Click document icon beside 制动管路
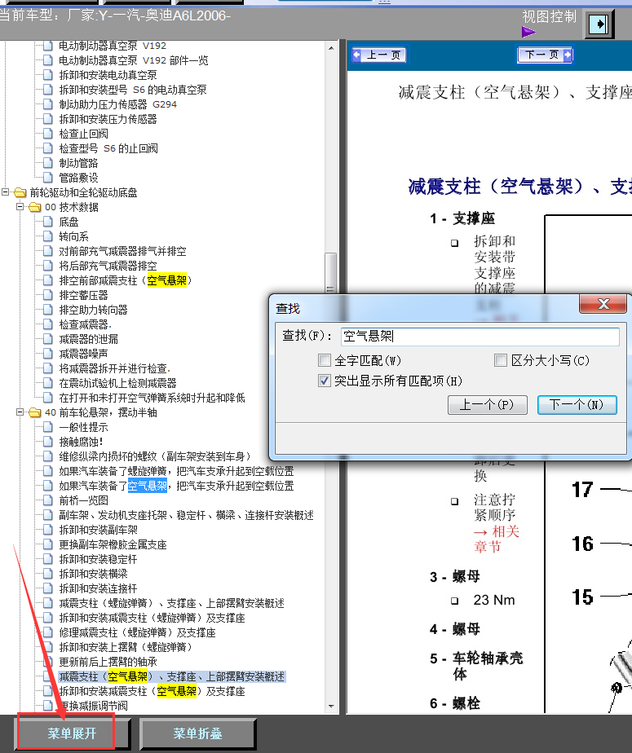This screenshot has width=632, height=753. pyautogui.click(x=47, y=163)
